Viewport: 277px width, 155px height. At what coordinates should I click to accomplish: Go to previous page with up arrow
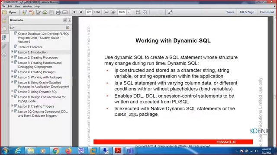(x=74, y=12)
